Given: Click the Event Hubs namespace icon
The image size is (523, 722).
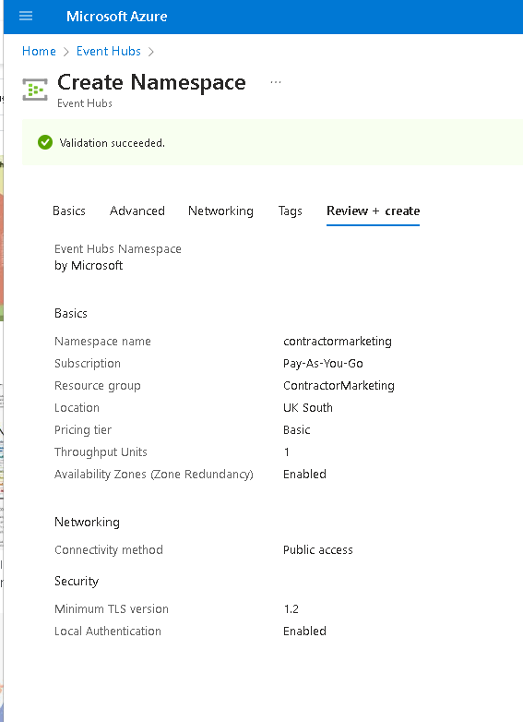Looking at the screenshot, I should click(x=35, y=90).
